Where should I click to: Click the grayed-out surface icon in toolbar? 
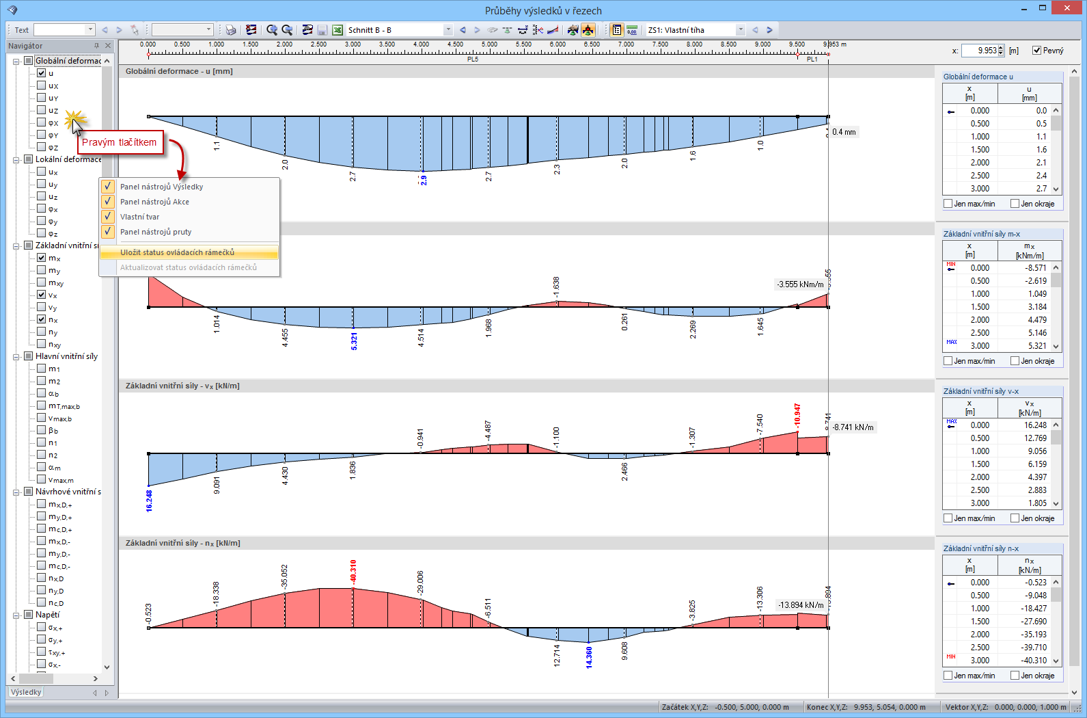[x=492, y=30]
